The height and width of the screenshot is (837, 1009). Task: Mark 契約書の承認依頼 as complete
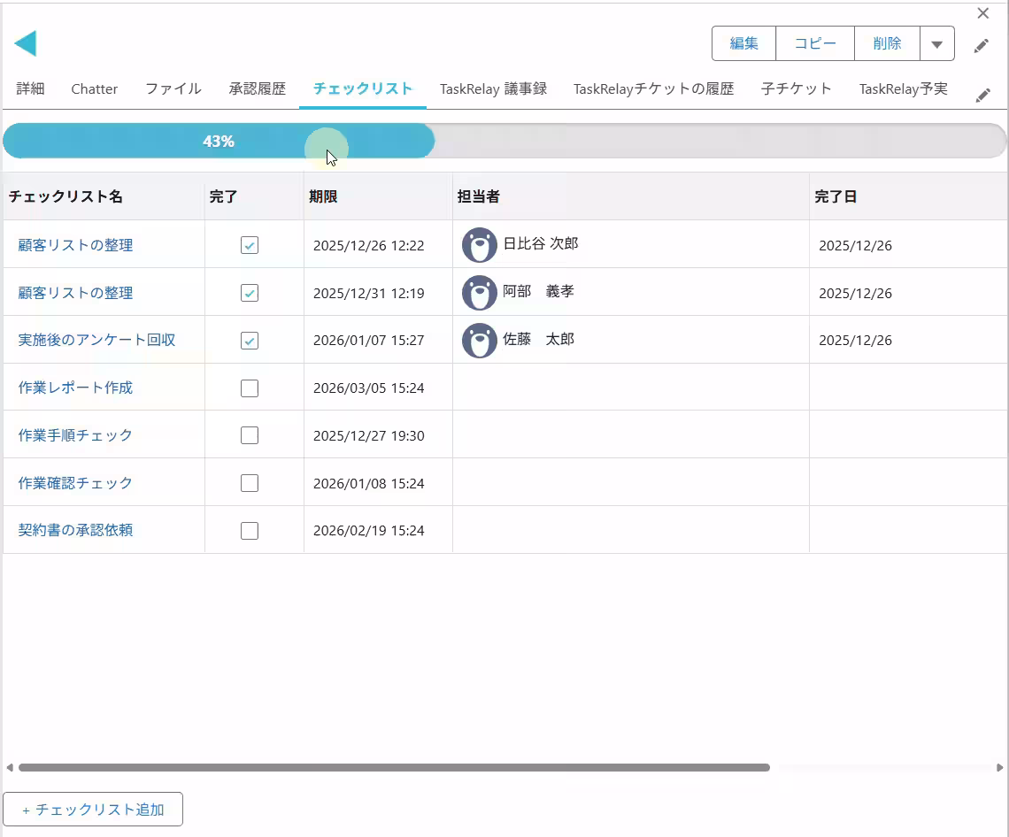point(250,531)
